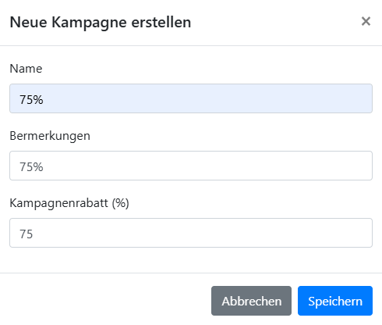Save the campaign with Speichern
This screenshot has height=325, width=382.
tap(335, 301)
